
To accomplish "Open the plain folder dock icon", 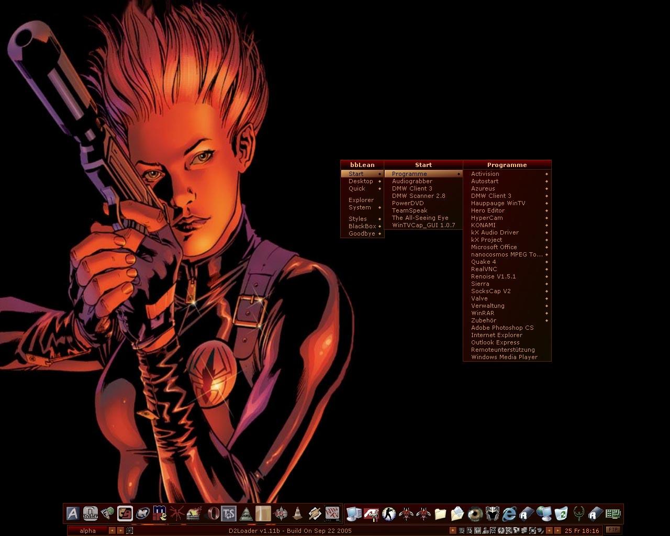I will [x=440, y=514].
